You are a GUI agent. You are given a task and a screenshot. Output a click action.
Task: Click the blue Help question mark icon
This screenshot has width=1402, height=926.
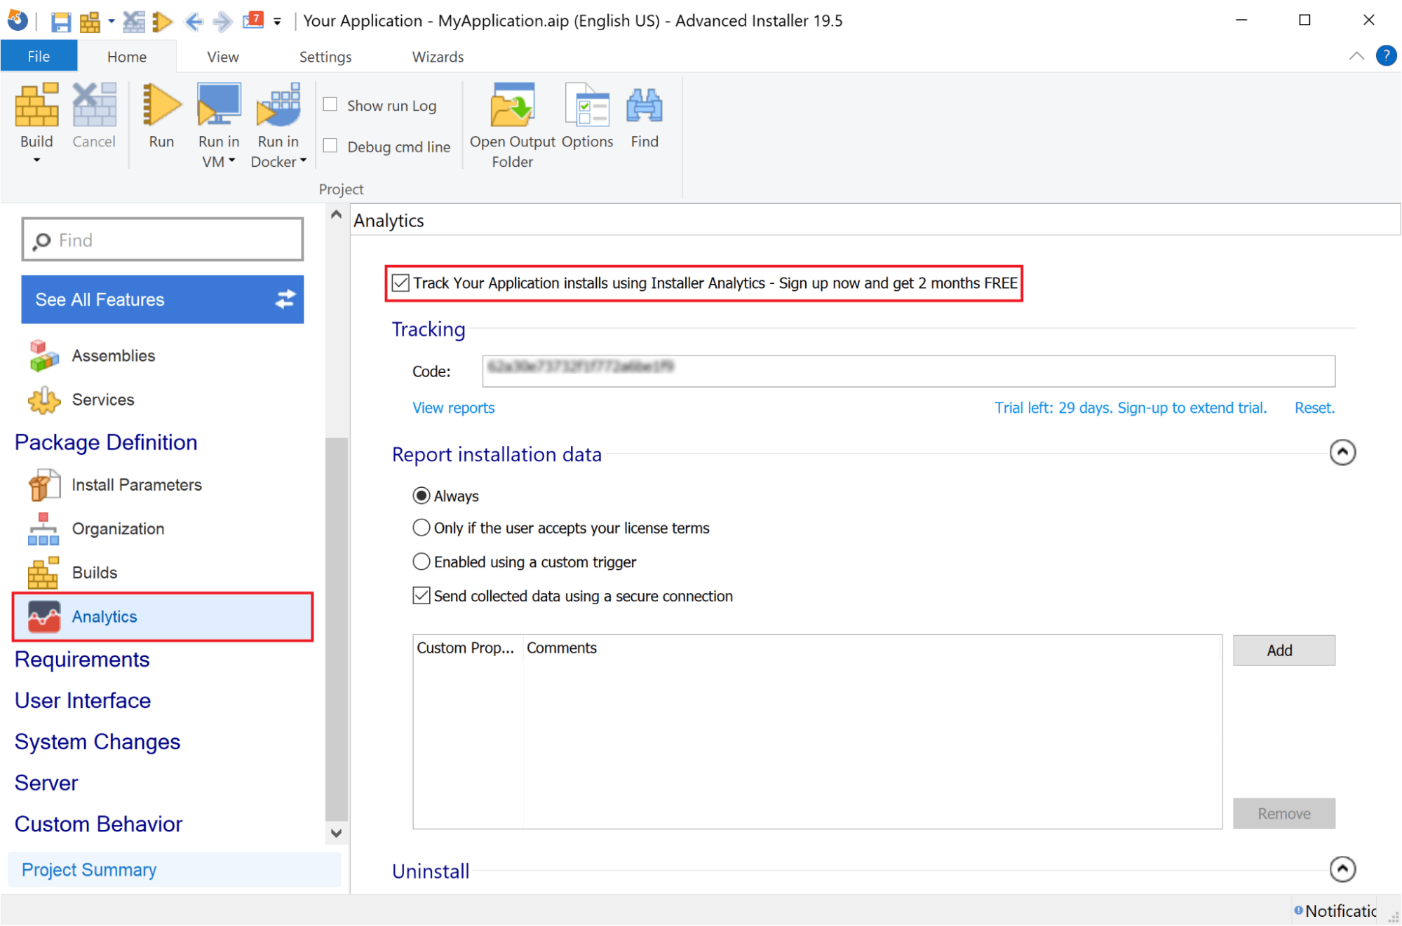[x=1386, y=55]
